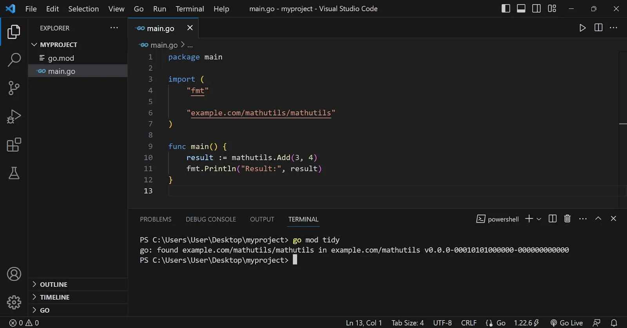
Task: Close the main.go editor tab
Action: point(190,28)
